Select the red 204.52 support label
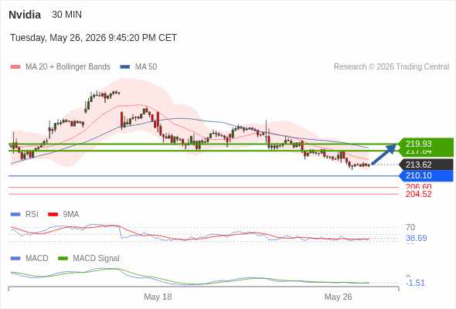456x309 pixels. click(418, 194)
